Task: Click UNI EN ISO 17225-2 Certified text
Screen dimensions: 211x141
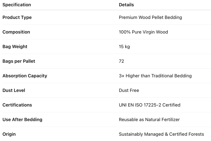Action: 149,105
